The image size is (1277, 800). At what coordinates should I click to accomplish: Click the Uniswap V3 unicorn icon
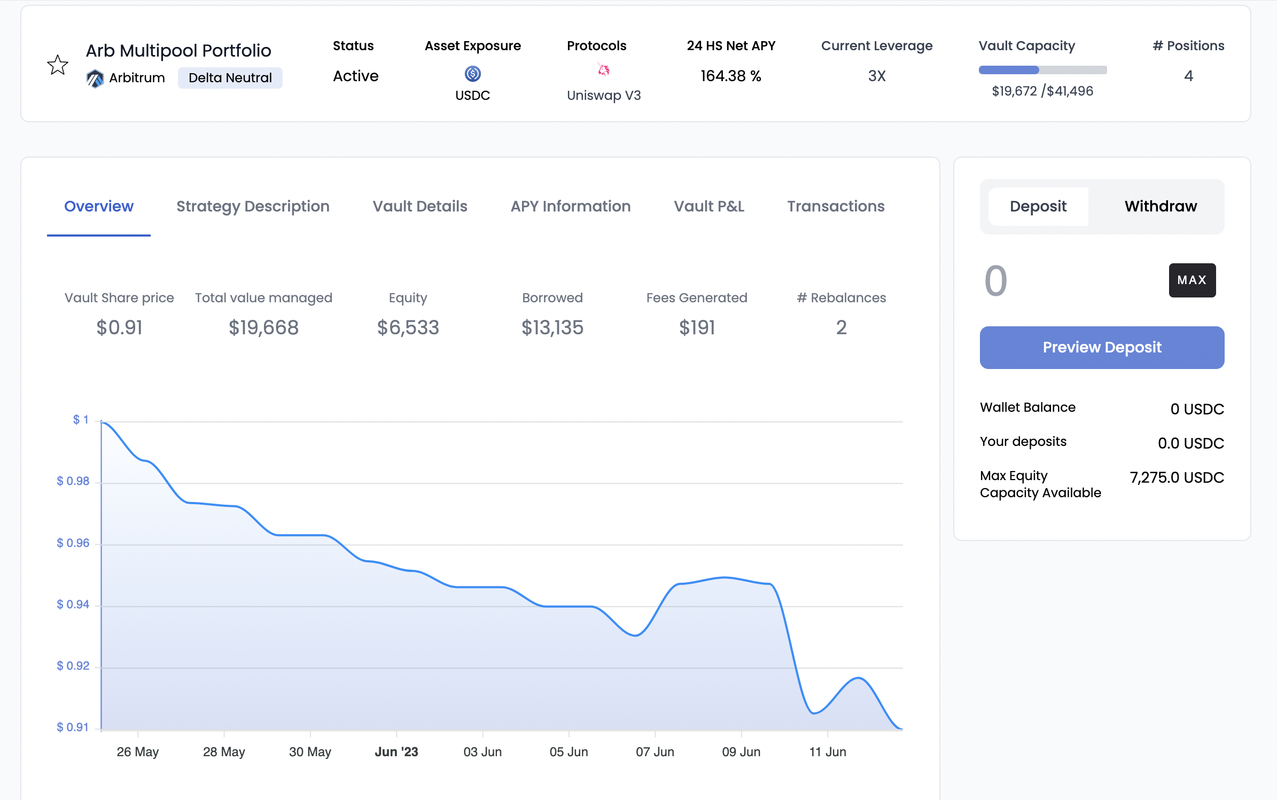pos(603,70)
